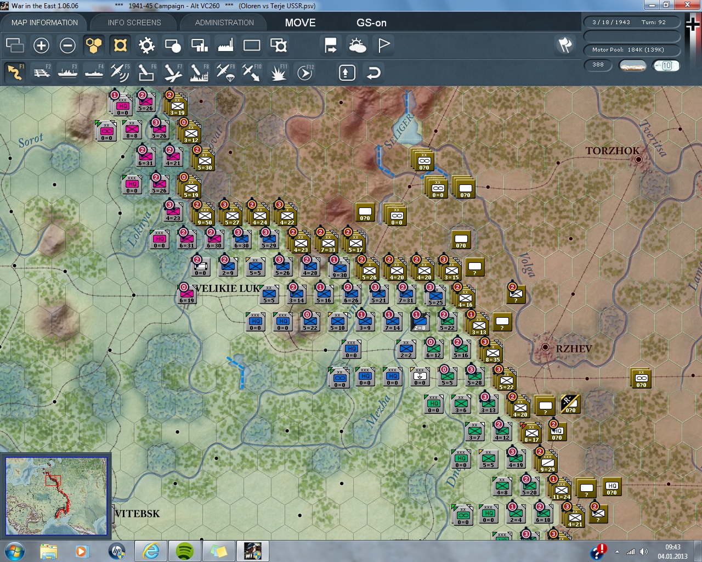Select the F10 aircraft-with-arrow mode icon
702x562 pixels.
pyautogui.click(x=252, y=72)
